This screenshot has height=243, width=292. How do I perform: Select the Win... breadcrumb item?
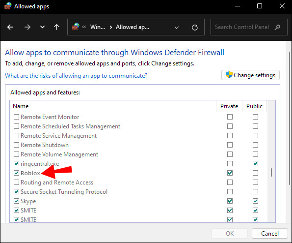tap(98, 27)
